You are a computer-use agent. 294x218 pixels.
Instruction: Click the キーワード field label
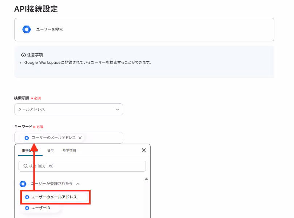pos(23,127)
